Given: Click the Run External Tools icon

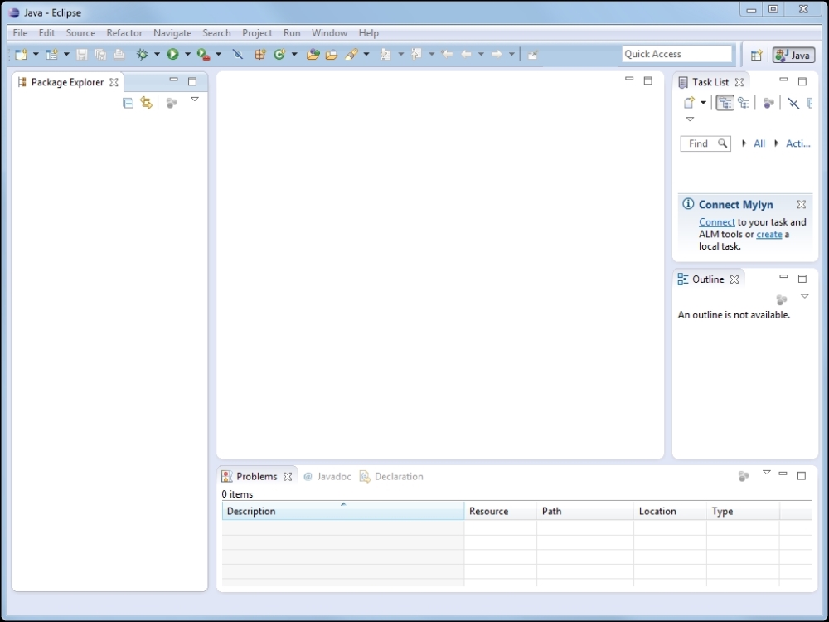Looking at the screenshot, I should click(x=203, y=54).
